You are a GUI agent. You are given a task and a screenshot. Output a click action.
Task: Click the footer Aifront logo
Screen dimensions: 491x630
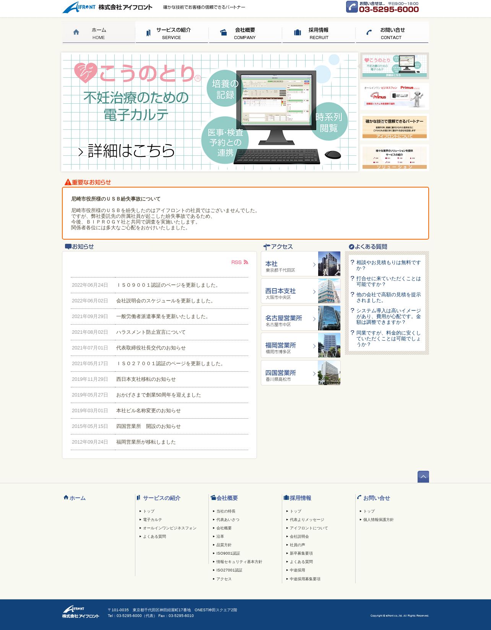tap(81, 612)
